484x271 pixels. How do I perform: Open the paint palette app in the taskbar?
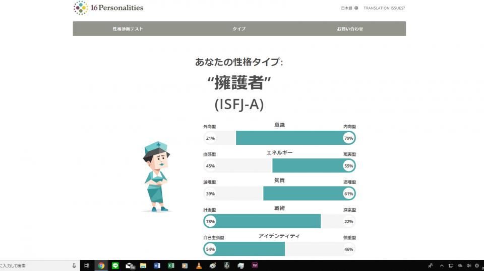coord(213,265)
